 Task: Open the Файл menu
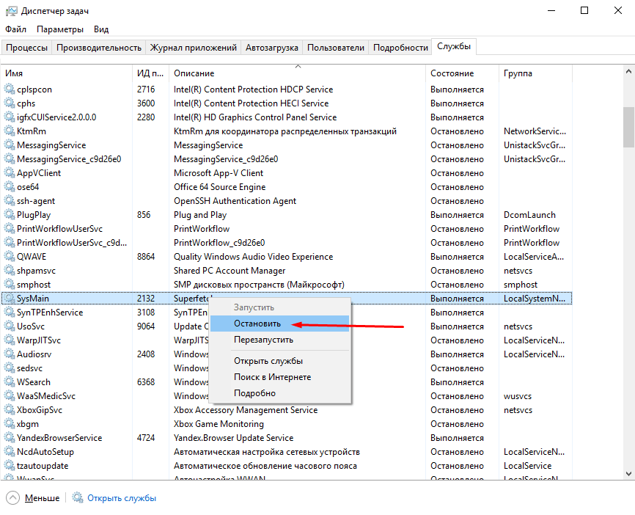16,29
